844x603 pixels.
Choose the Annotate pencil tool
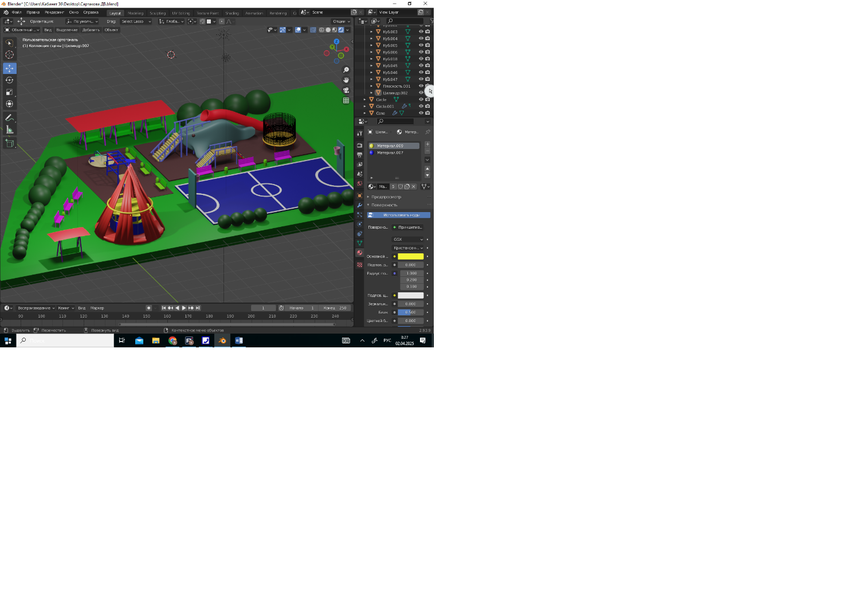pyautogui.click(x=10, y=118)
